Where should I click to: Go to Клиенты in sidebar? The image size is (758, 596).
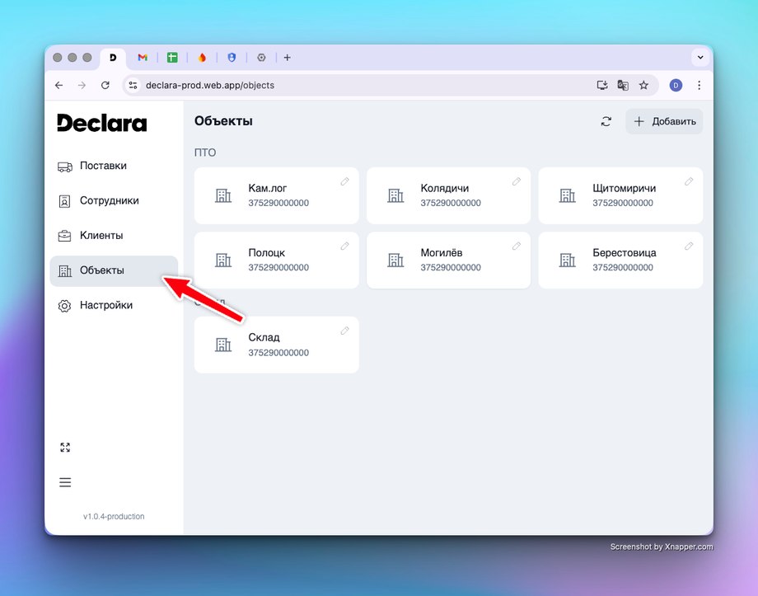point(114,236)
